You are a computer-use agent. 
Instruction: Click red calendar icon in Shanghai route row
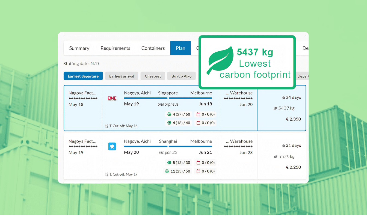199,163
